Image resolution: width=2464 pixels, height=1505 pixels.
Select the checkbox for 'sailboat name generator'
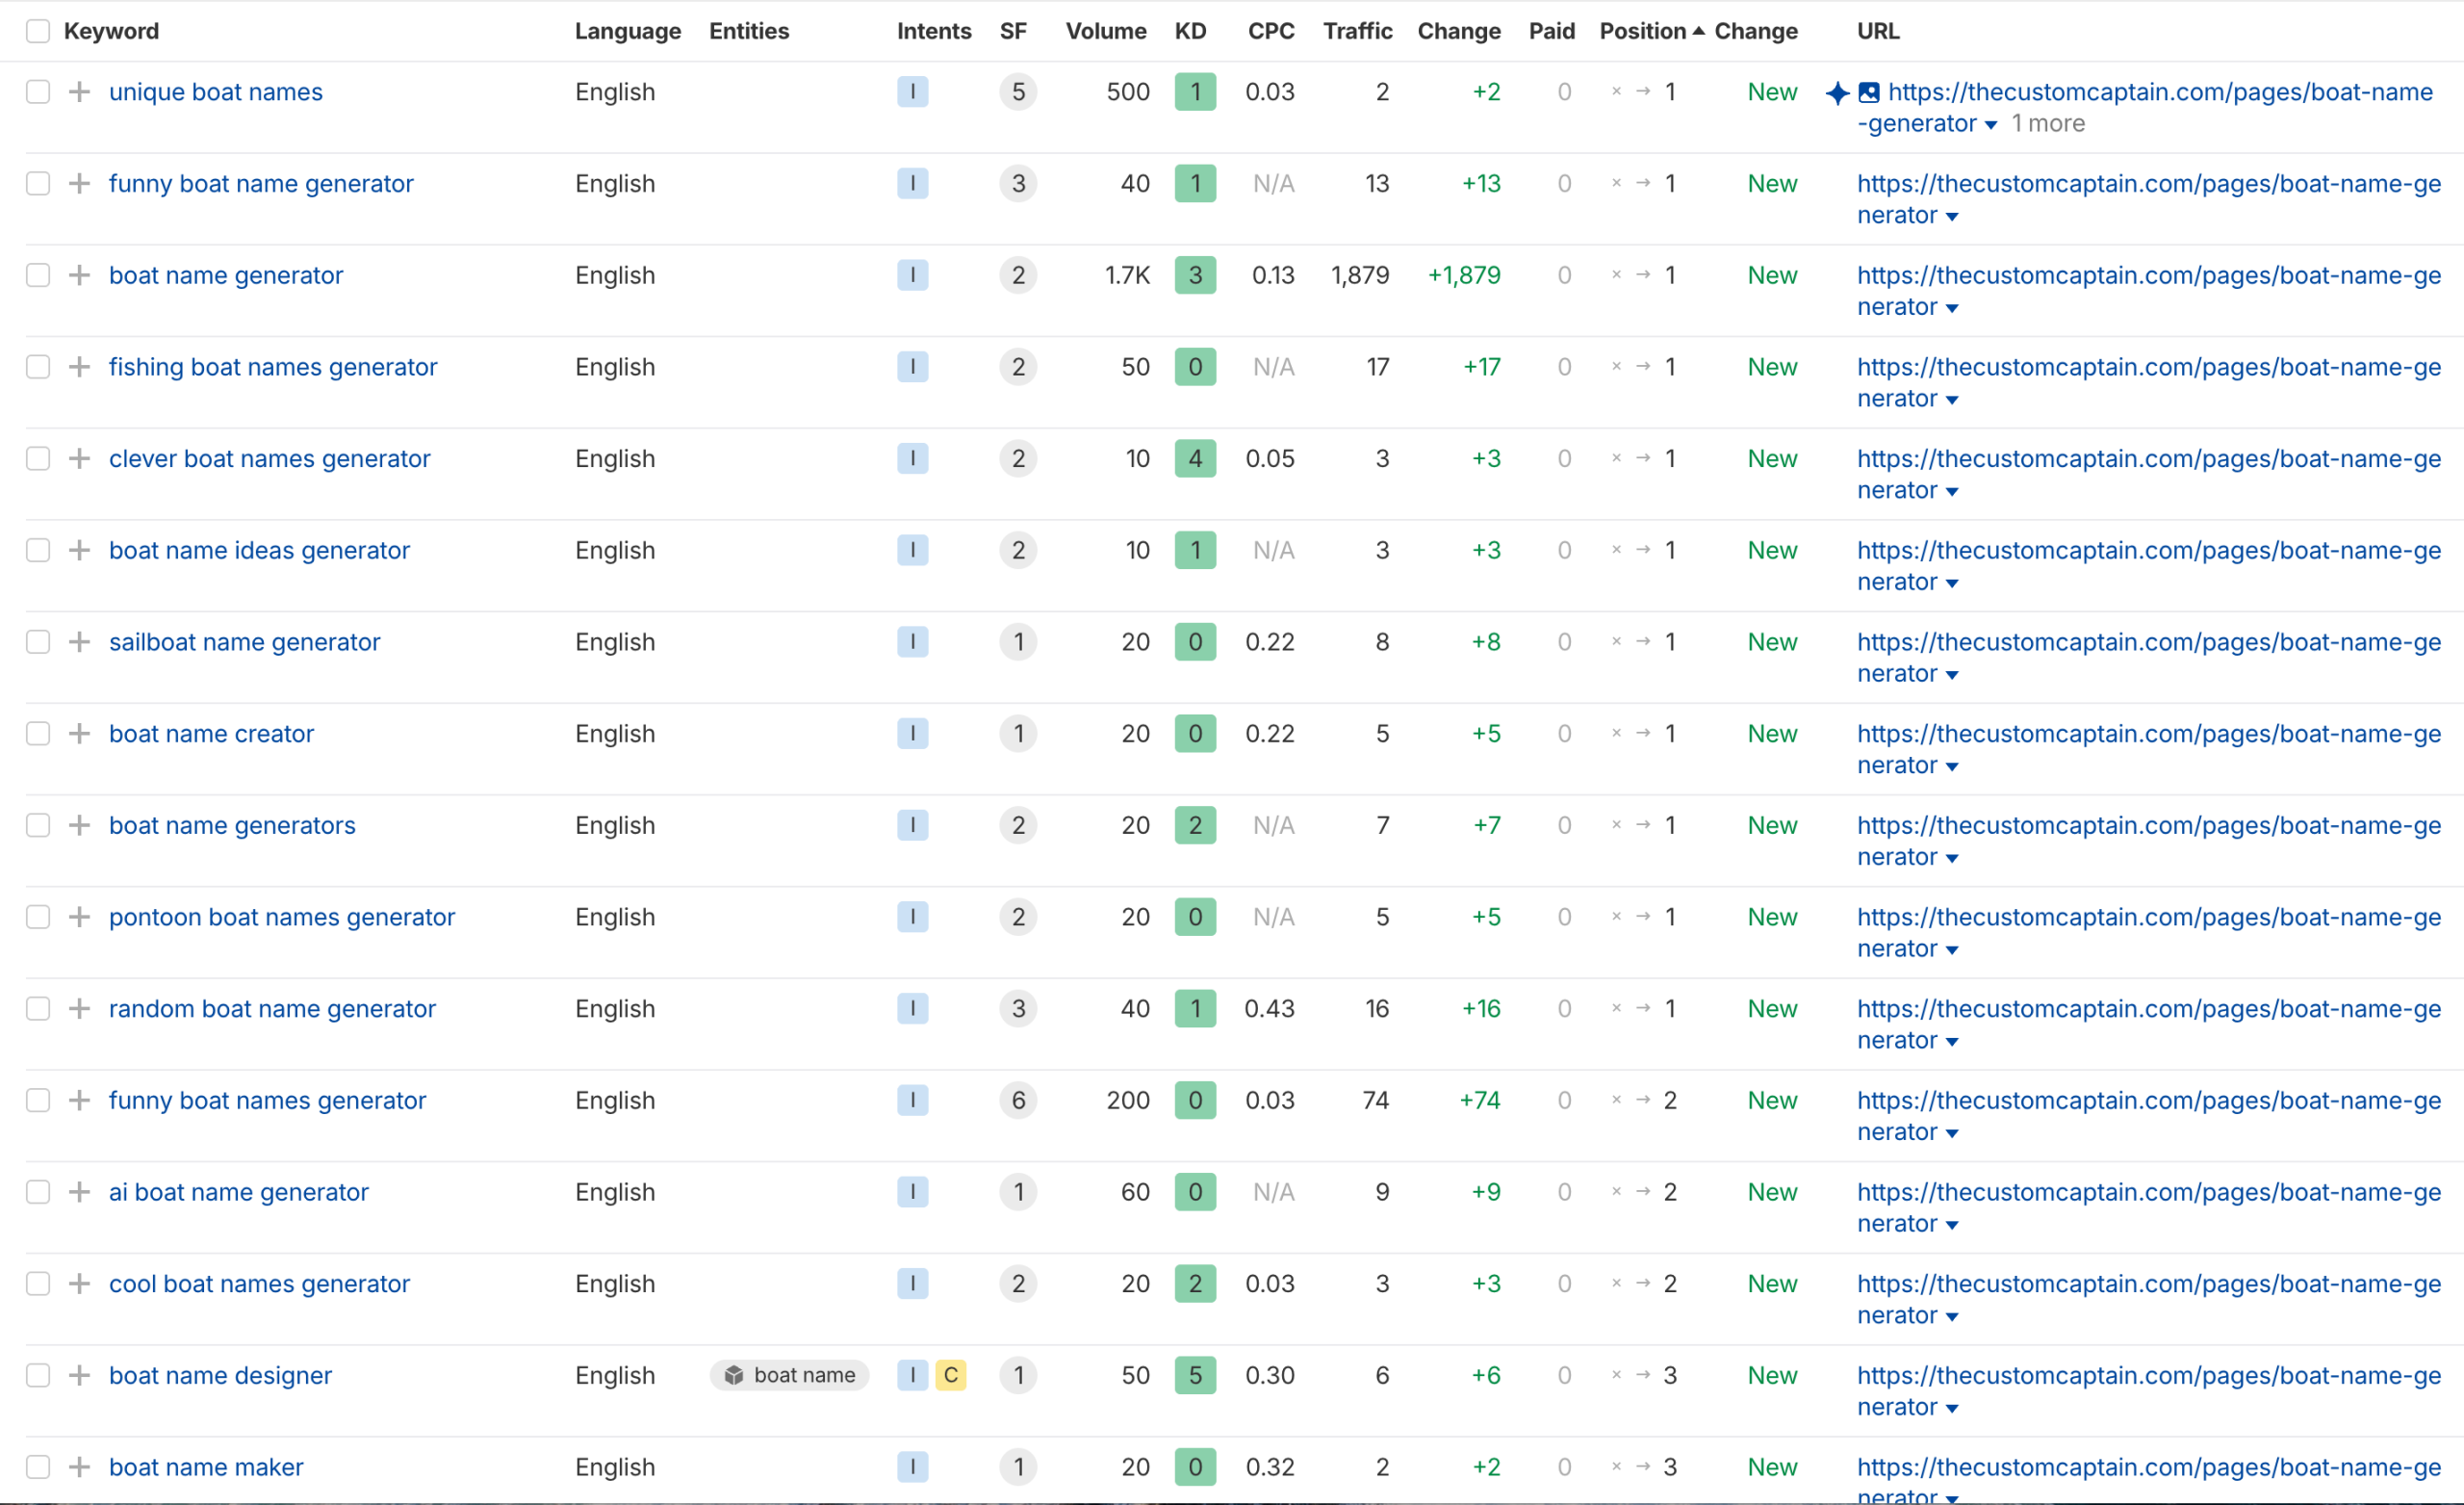38,641
